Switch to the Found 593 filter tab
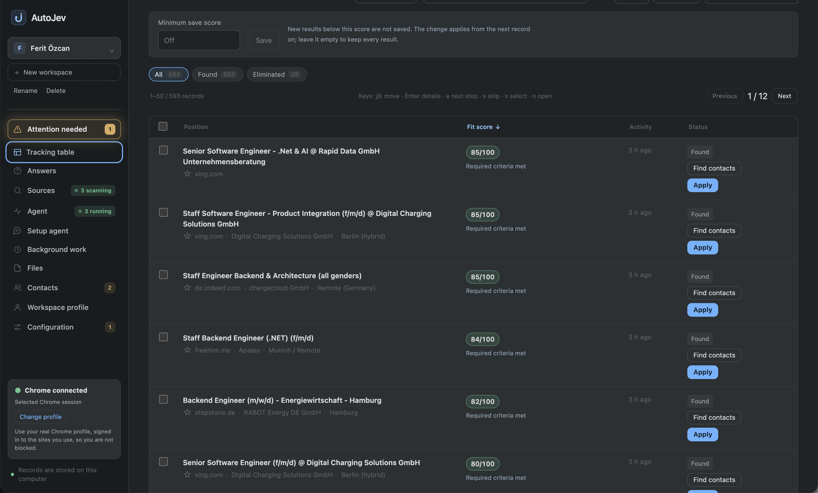 point(217,74)
